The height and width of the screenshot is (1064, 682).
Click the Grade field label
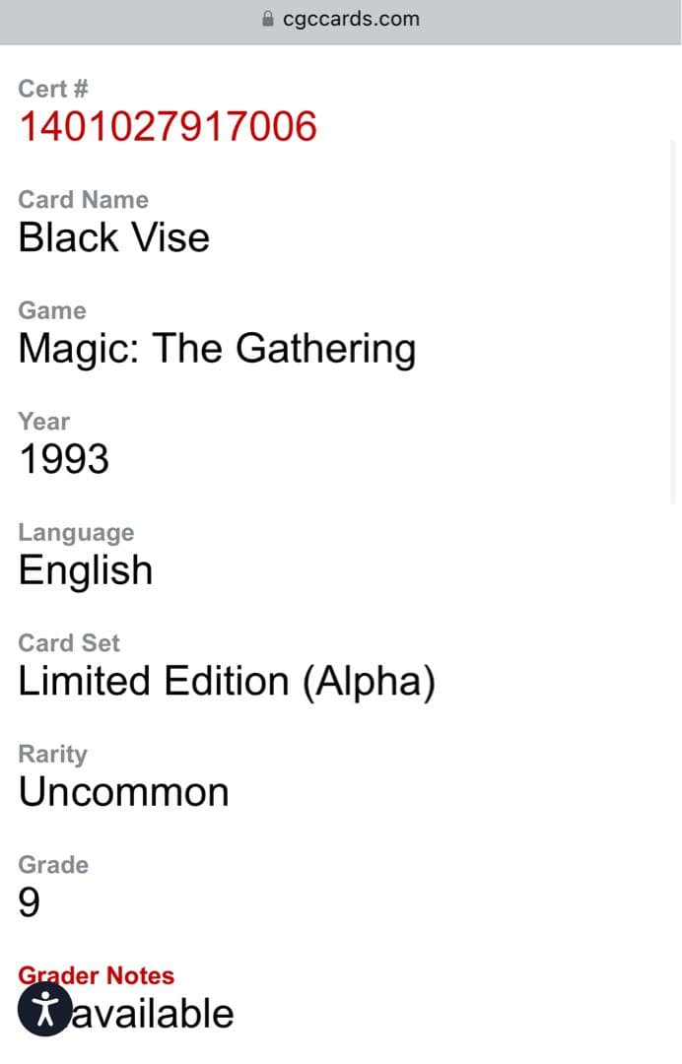pos(52,865)
